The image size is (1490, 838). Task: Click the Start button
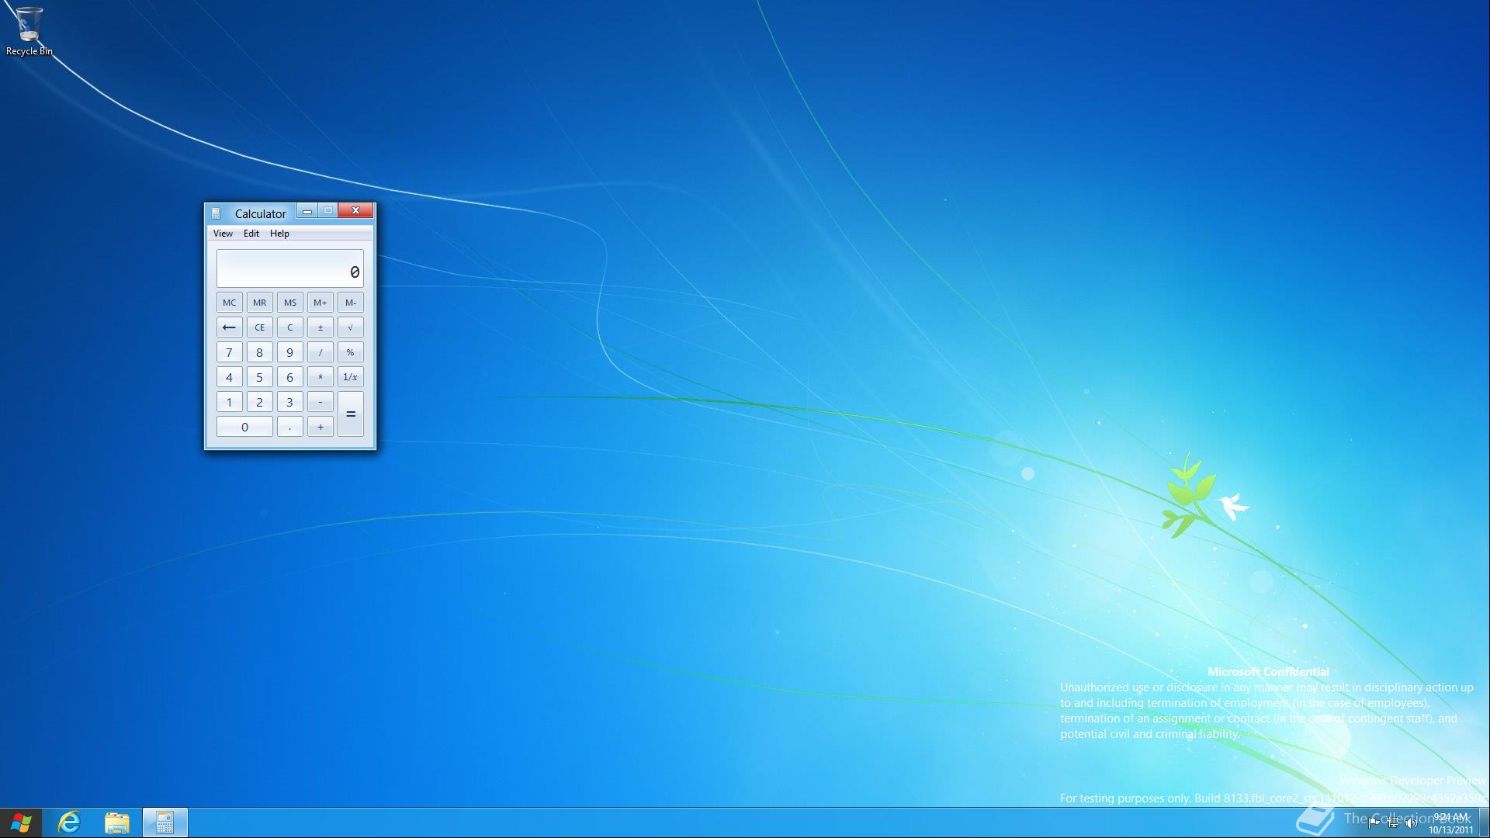click(21, 822)
